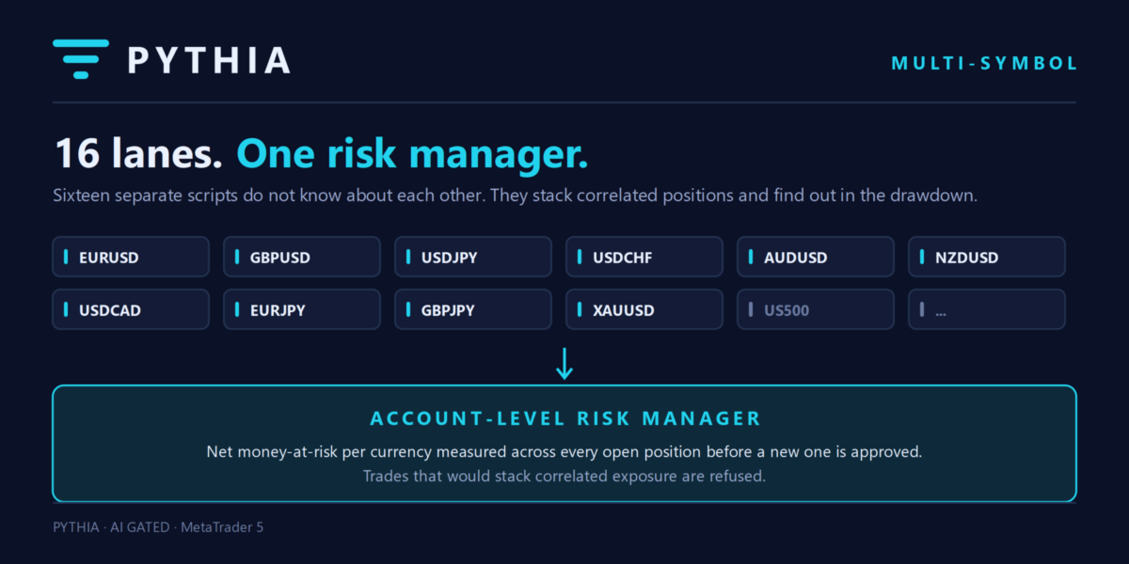Expand the ellipsis more-symbols chip

pos(987,309)
